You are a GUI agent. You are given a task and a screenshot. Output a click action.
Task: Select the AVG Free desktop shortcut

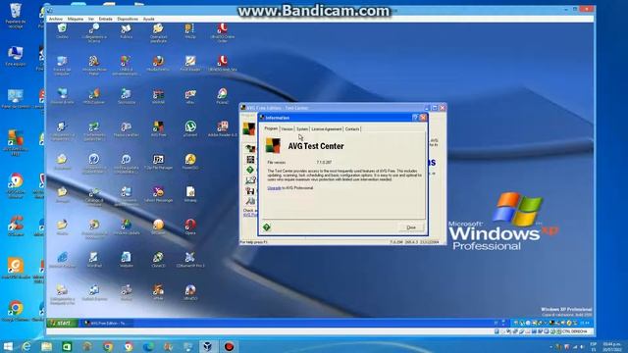click(x=158, y=129)
